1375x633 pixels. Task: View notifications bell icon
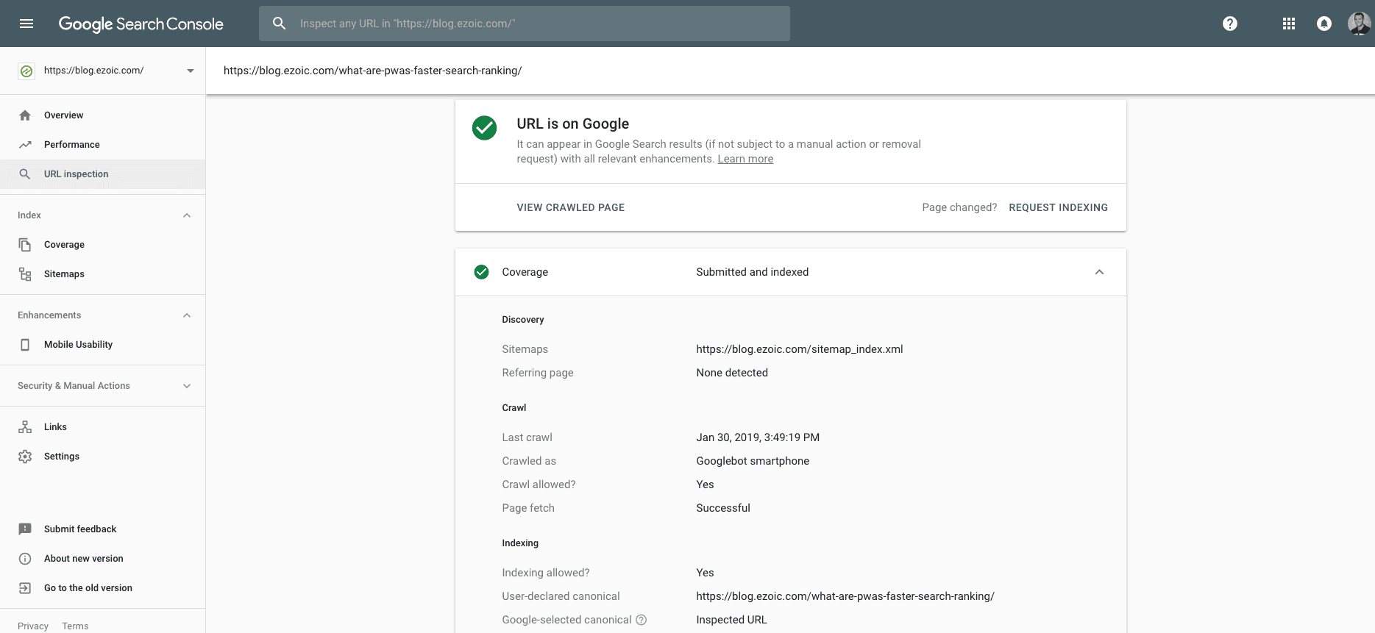pyautogui.click(x=1324, y=24)
